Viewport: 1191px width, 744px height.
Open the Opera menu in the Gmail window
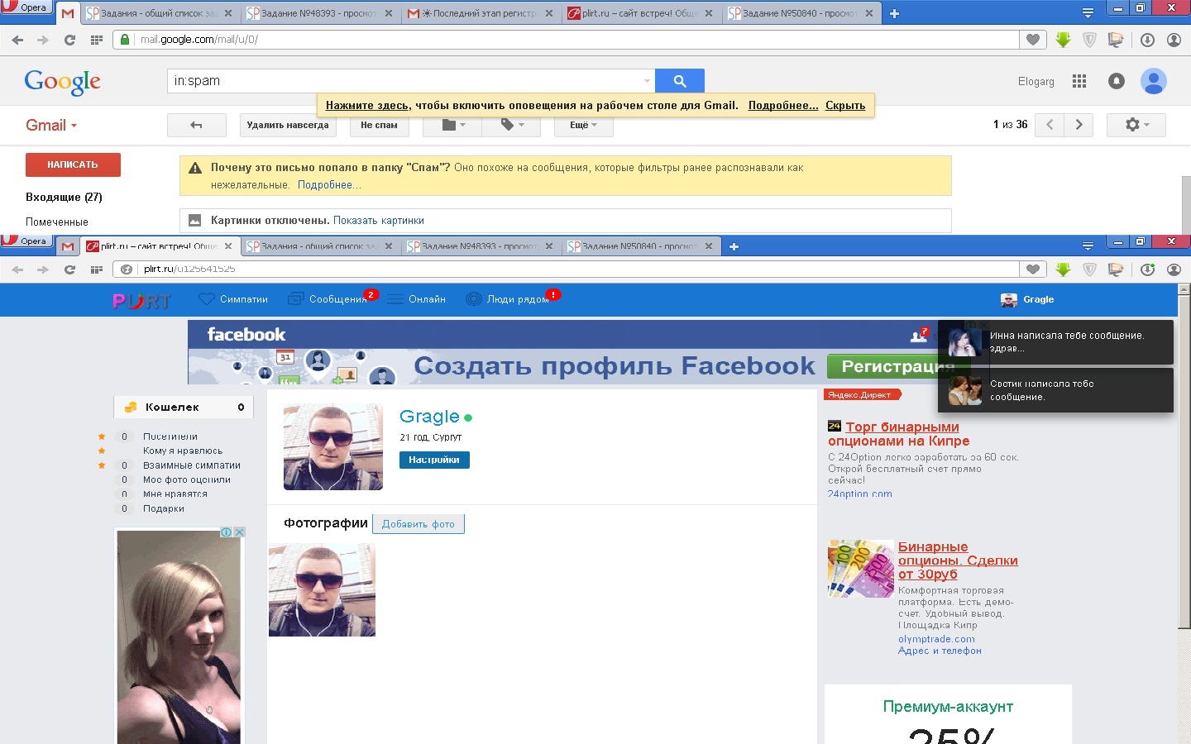[x=26, y=7]
